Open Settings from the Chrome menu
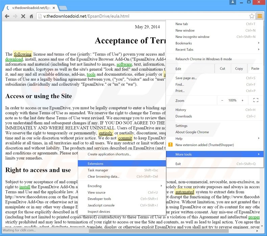The image size is (267, 236). tap(215, 125)
